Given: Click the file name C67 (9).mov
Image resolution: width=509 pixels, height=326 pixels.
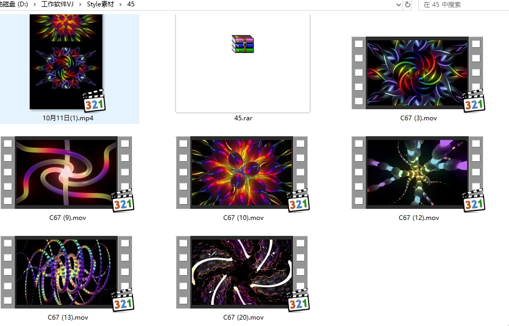Looking at the screenshot, I should (x=67, y=218).
